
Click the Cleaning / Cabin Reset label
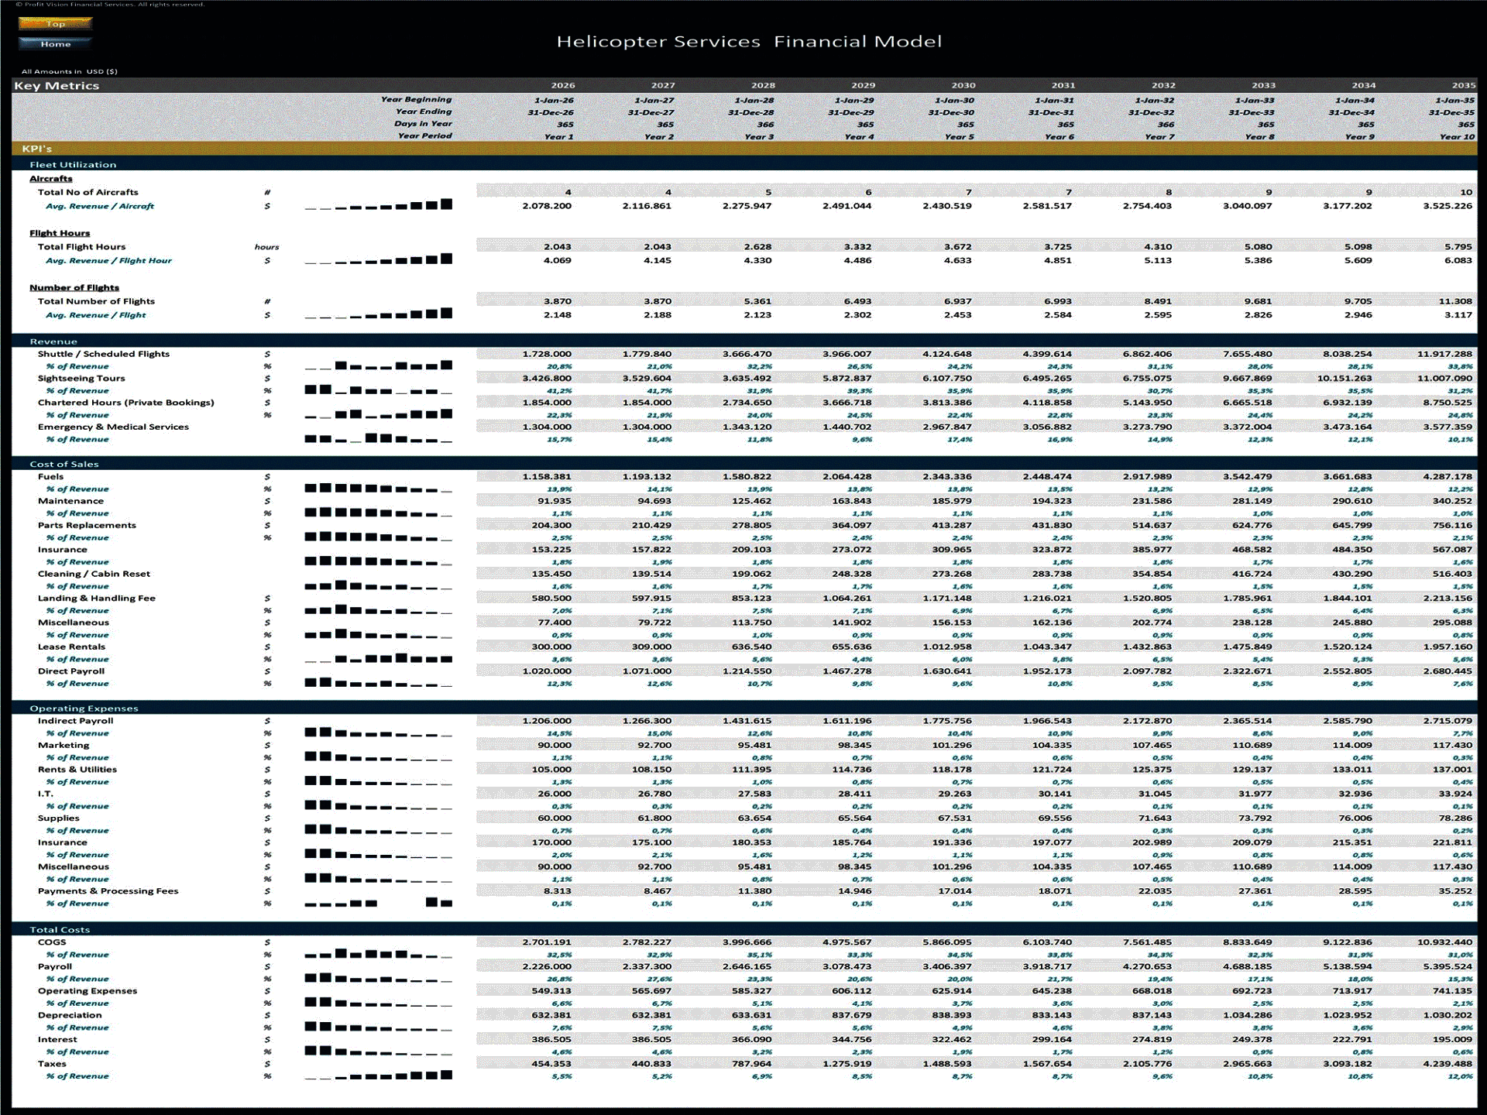pos(94,575)
